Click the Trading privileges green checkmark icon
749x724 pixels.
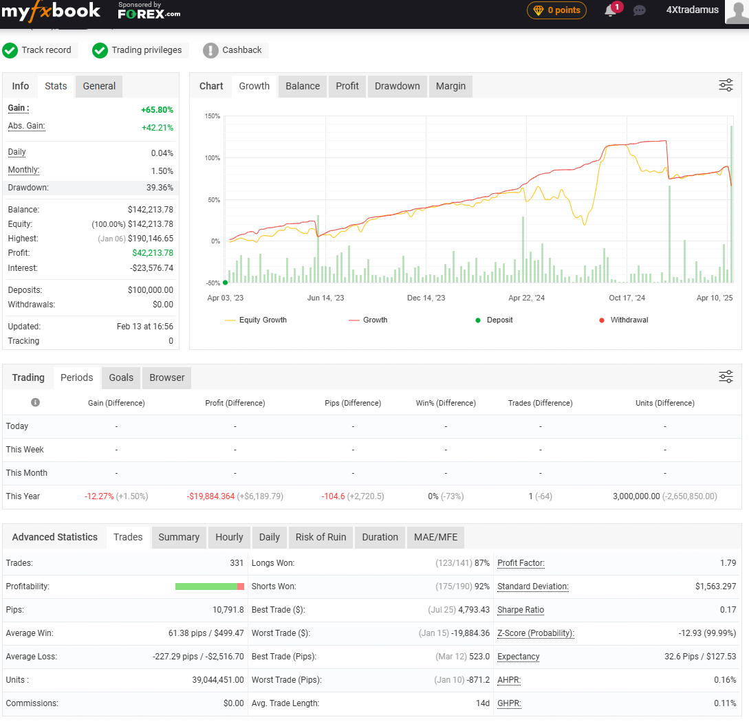click(x=100, y=50)
